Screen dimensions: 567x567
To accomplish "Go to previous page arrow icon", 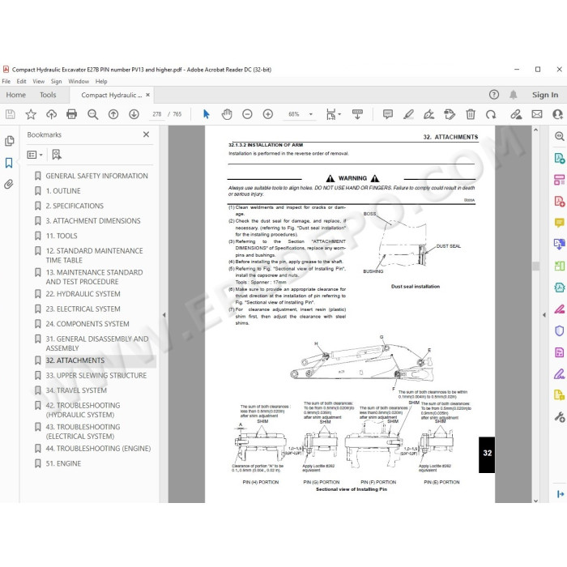I will point(113,114).
